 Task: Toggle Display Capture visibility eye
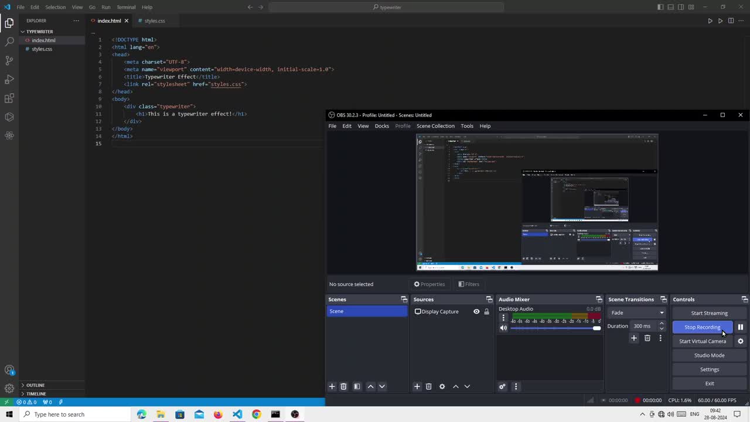tap(476, 312)
